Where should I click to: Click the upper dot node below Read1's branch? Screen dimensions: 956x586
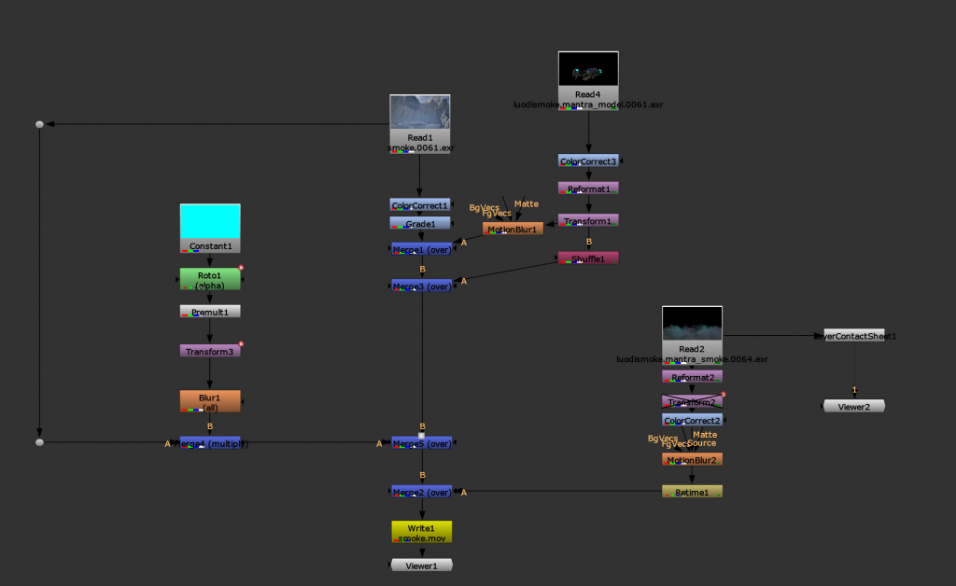tap(39, 124)
